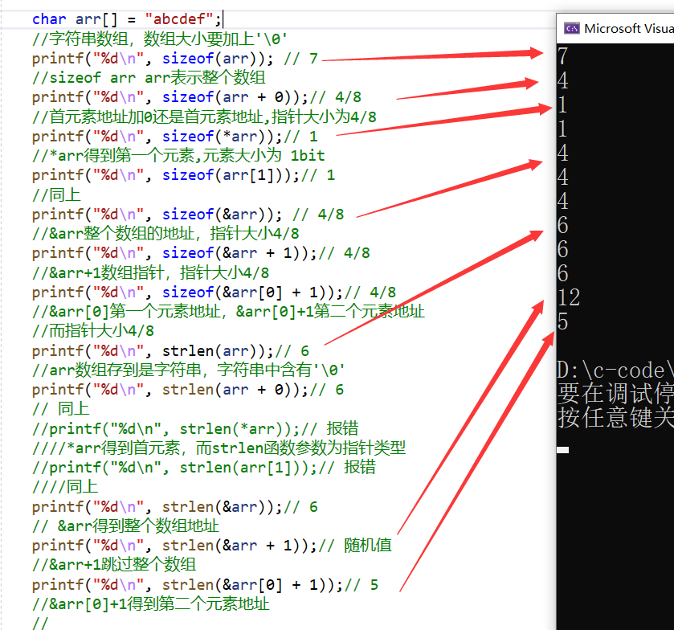Click the comment '*arr得到第一个元素' mentioning 1bit
Image resolution: width=674 pixels, height=630 pixels.
click(178, 155)
